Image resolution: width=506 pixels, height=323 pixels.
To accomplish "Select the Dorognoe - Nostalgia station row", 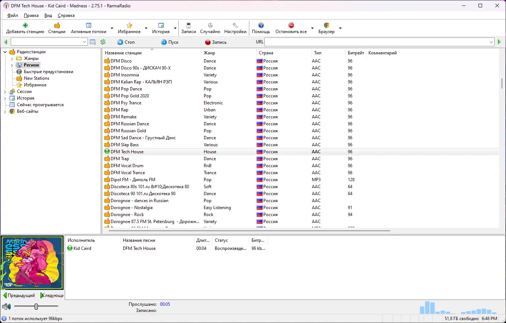I will pyautogui.click(x=300, y=208).
